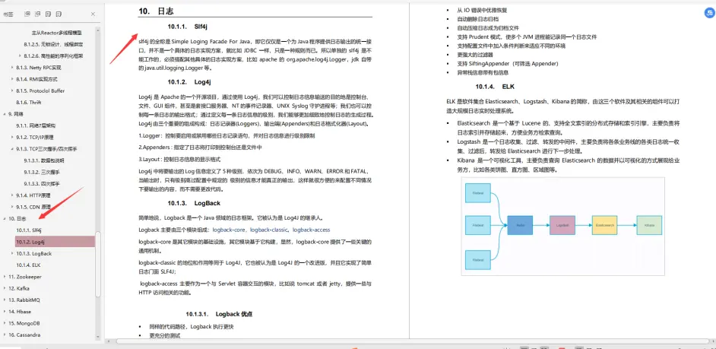The width and height of the screenshot is (716, 349).
Task: Expand the 8.1.5 Protocol Buffer bookmark
Action: tap(12, 91)
